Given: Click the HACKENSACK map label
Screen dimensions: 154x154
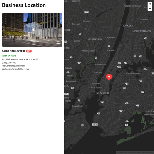Looking at the screenshot, I should point(94,39).
